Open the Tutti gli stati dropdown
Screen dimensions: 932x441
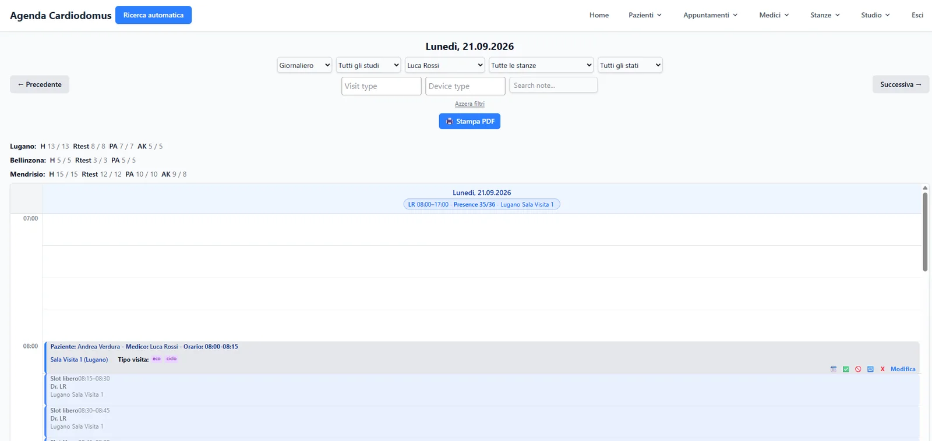click(x=630, y=65)
